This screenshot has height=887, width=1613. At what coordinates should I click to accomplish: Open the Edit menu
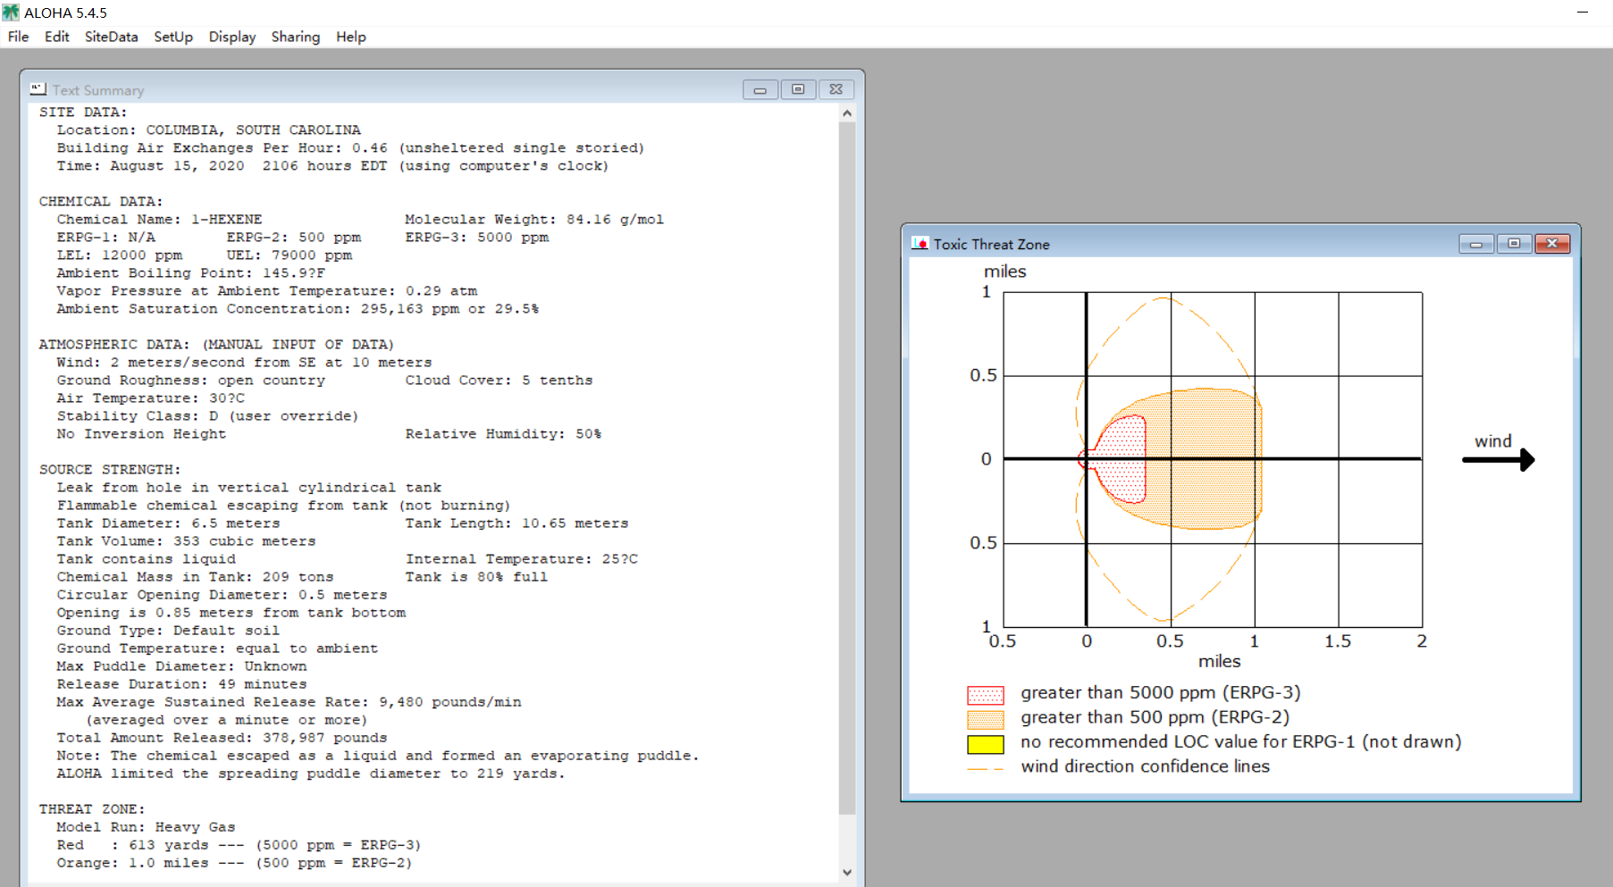point(56,37)
